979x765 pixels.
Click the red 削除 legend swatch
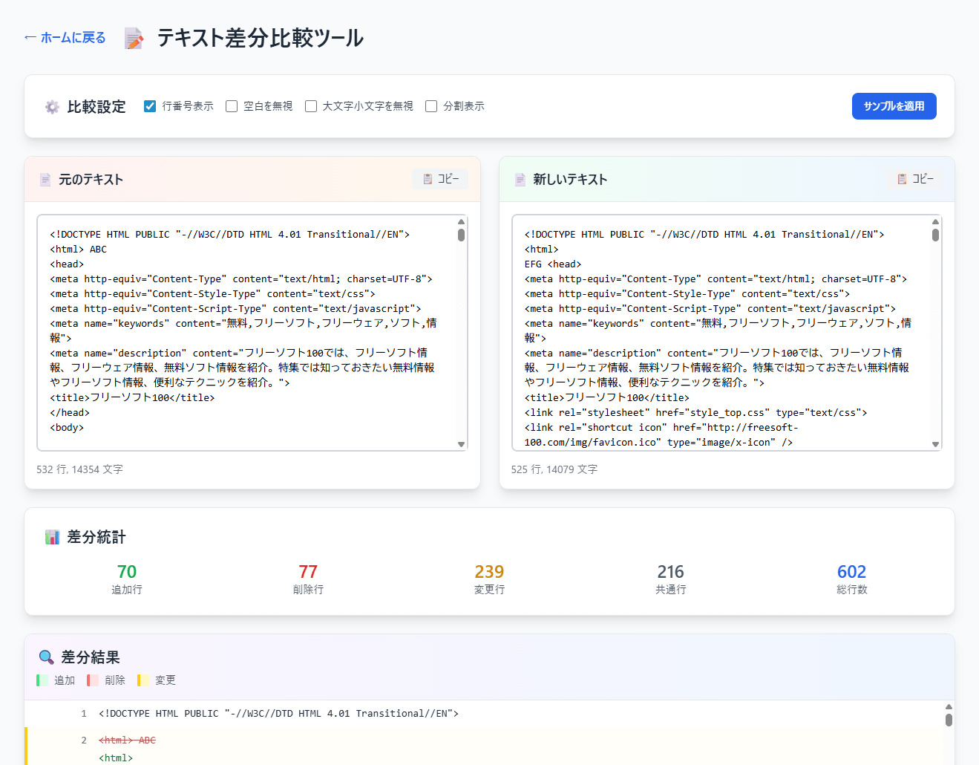[93, 680]
